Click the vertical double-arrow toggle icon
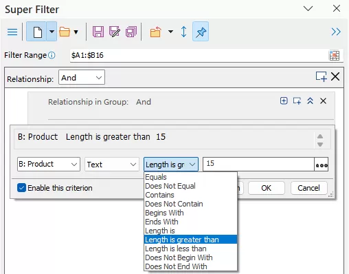The width and height of the screenshot is (349, 274). tap(183, 32)
